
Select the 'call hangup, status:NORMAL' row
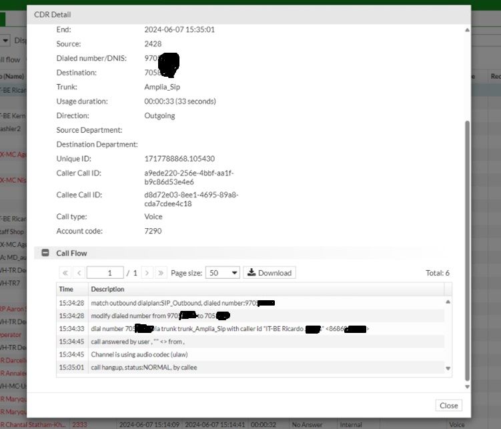pos(251,368)
